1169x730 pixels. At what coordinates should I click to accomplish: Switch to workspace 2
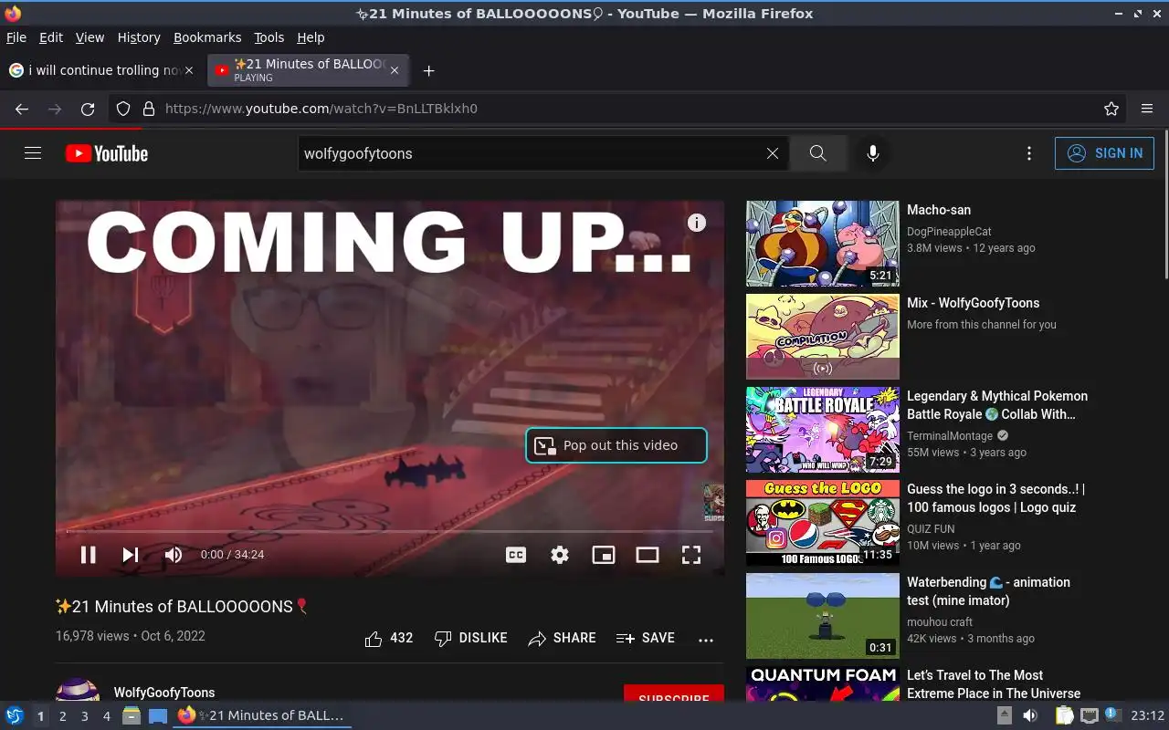63,716
